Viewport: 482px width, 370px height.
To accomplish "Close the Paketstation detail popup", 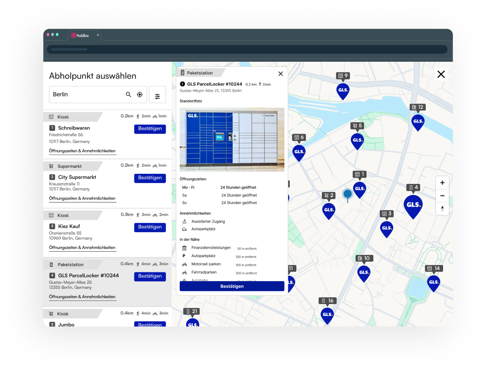I will [280, 74].
